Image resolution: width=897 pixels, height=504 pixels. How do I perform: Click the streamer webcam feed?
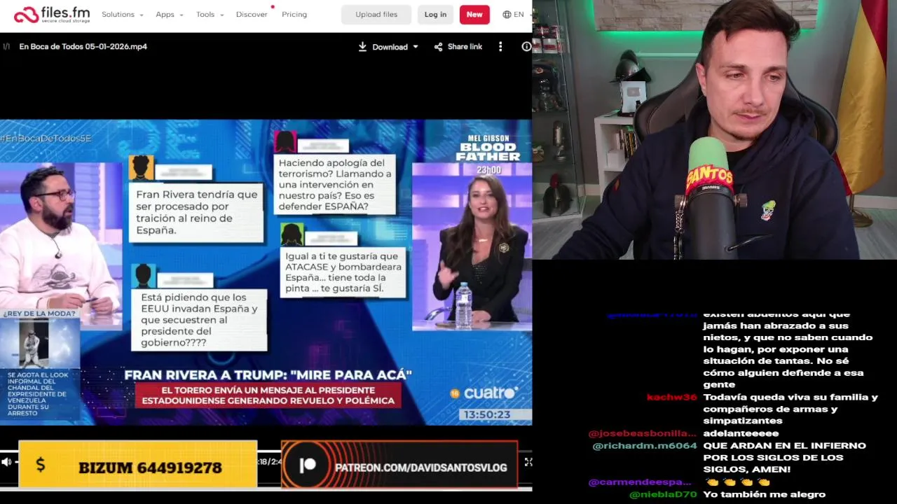pyautogui.click(x=715, y=129)
